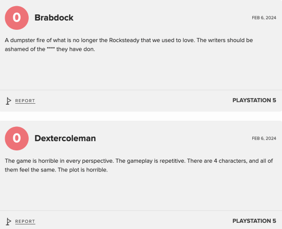Image resolution: width=282 pixels, height=229 pixels.
Task: Click empty area in Brabdock's review card
Action: 141,72
